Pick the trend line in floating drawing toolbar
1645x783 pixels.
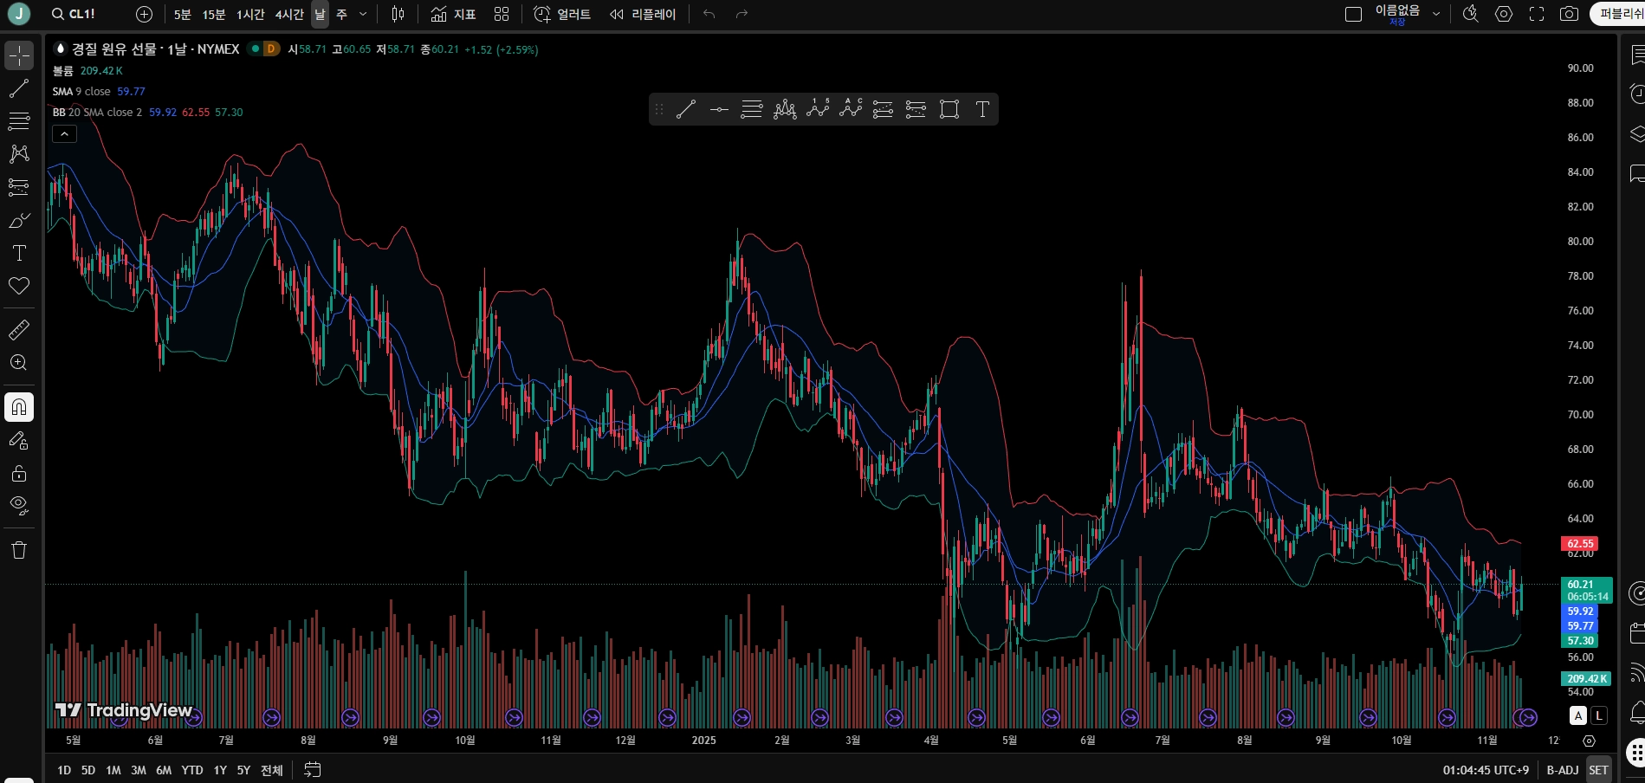point(686,109)
